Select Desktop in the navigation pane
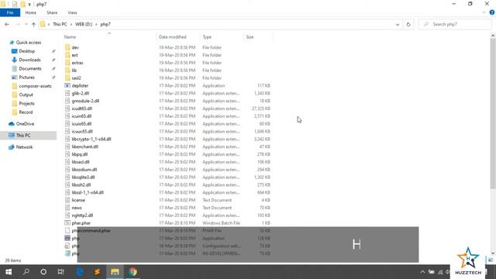Viewport: 496px width, 279px height. coord(27,51)
